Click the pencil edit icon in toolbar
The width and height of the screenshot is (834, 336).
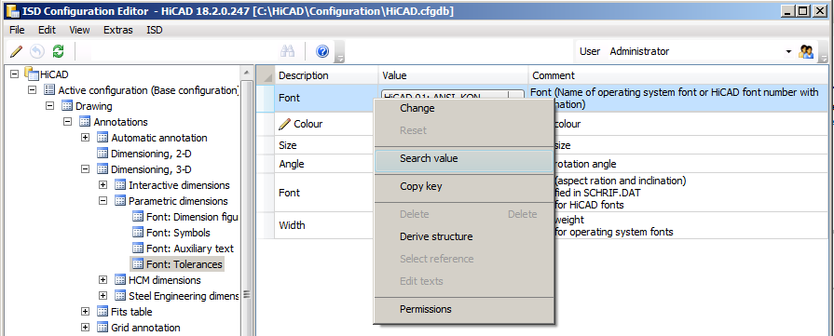(x=17, y=51)
